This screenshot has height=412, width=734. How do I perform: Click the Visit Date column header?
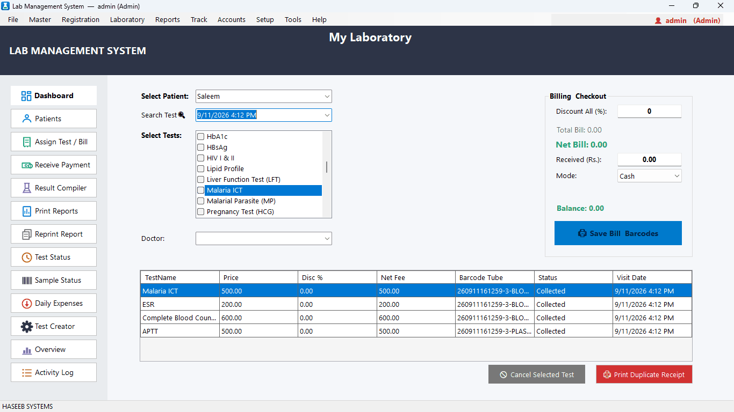click(x=652, y=277)
